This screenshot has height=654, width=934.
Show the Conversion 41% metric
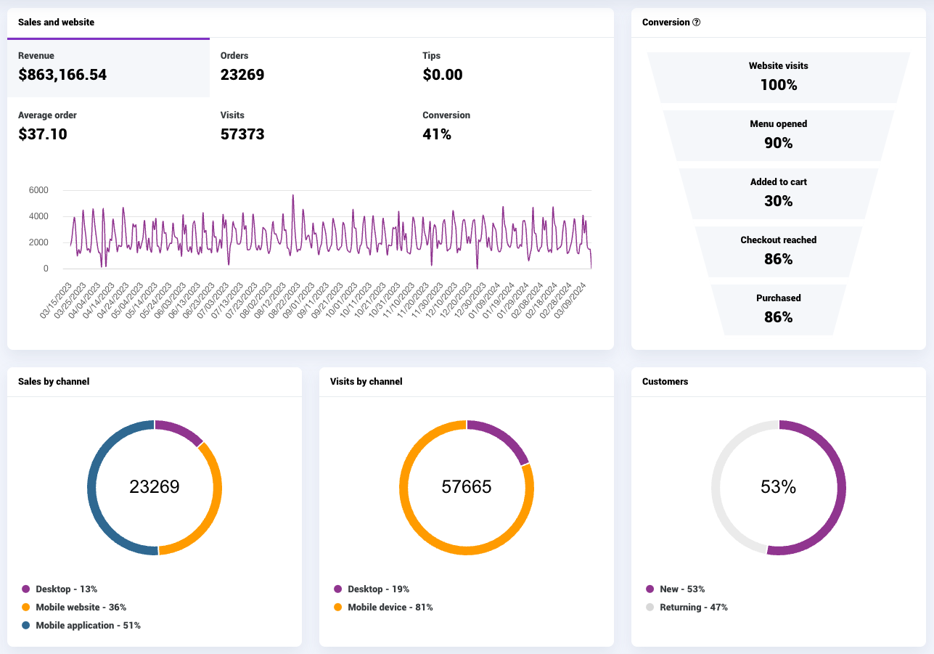pos(513,126)
